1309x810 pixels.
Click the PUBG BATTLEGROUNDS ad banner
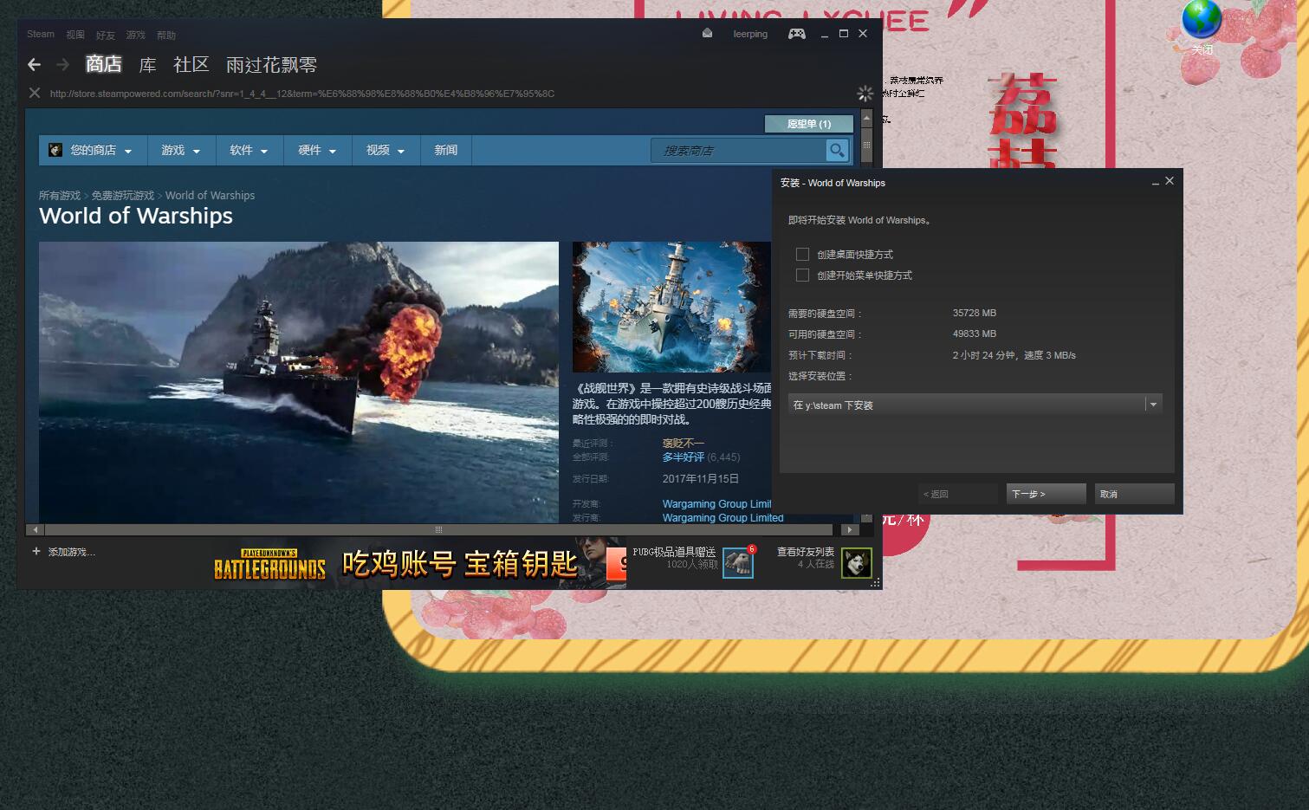pyautogui.click(x=419, y=564)
